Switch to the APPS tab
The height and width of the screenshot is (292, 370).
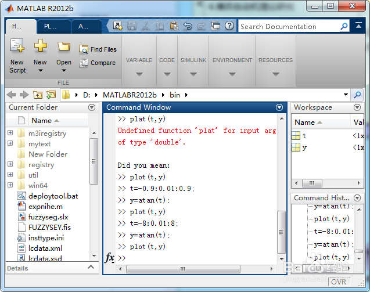coord(87,26)
